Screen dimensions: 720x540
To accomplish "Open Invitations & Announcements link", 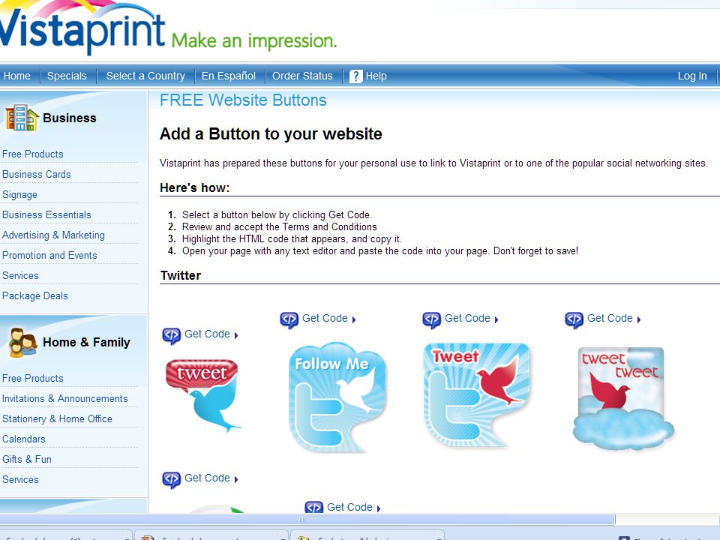I will pos(64,398).
